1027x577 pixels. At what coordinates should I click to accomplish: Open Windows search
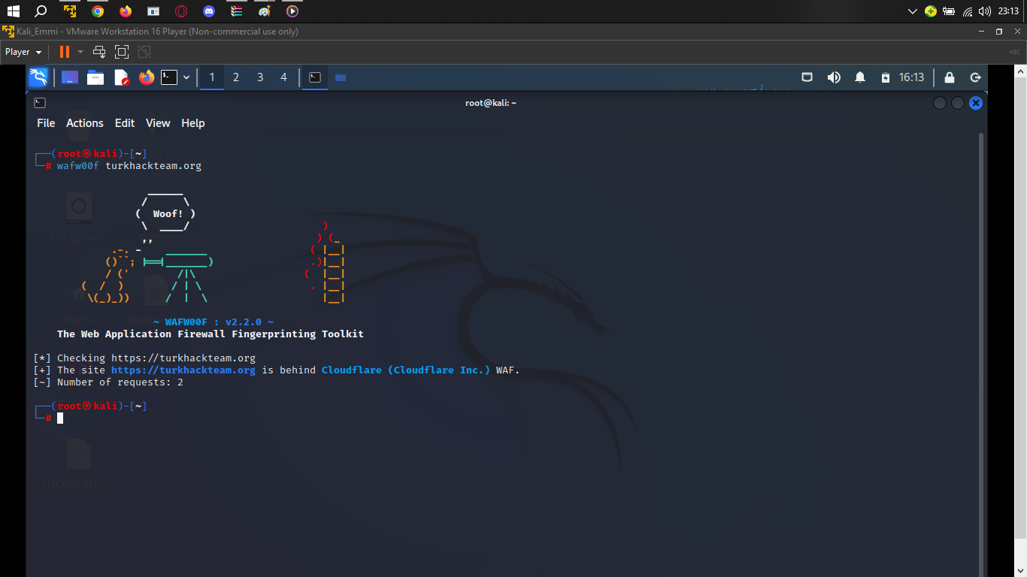coord(41,11)
